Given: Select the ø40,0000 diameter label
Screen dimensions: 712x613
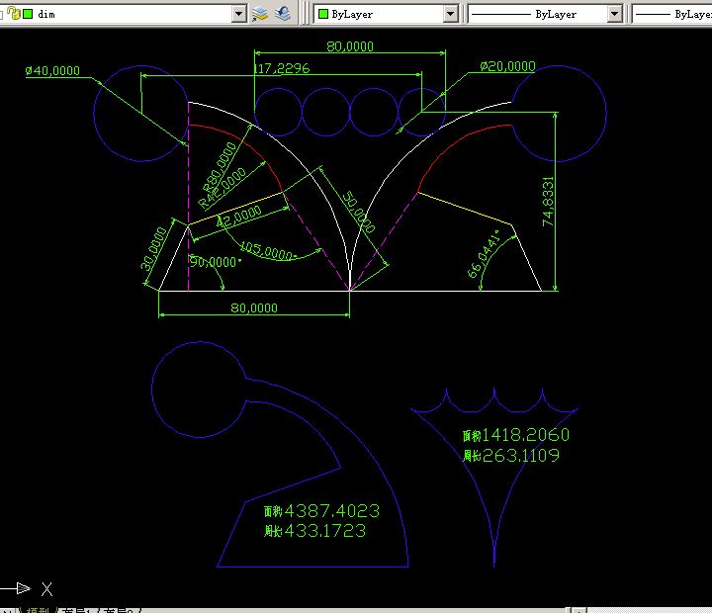Looking at the screenshot, I should pos(52,71).
